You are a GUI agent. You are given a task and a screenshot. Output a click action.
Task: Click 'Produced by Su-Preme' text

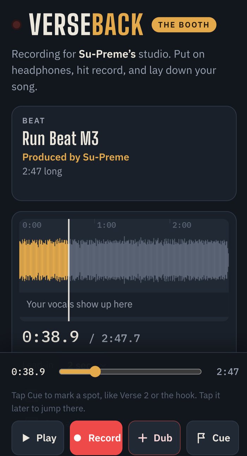tap(76, 157)
